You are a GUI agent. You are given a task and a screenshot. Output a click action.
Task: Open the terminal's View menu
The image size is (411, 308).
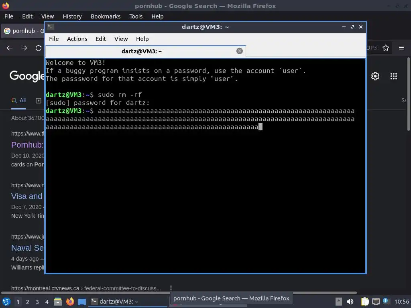[121, 39]
